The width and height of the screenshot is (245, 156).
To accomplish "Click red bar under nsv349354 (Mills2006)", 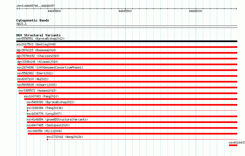I will point(132,134).
